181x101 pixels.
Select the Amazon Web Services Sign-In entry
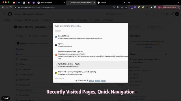(x=90, y=55)
